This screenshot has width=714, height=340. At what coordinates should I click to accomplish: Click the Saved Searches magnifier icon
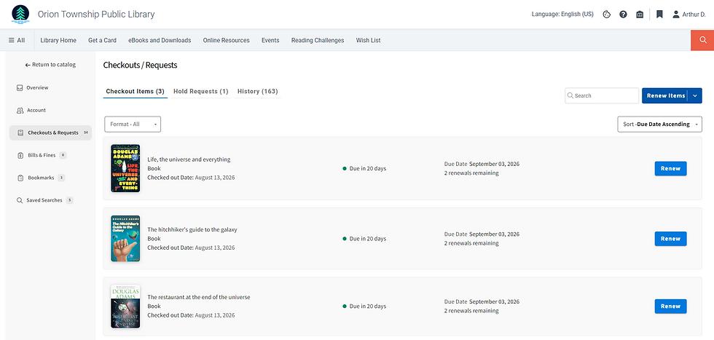[20, 200]
